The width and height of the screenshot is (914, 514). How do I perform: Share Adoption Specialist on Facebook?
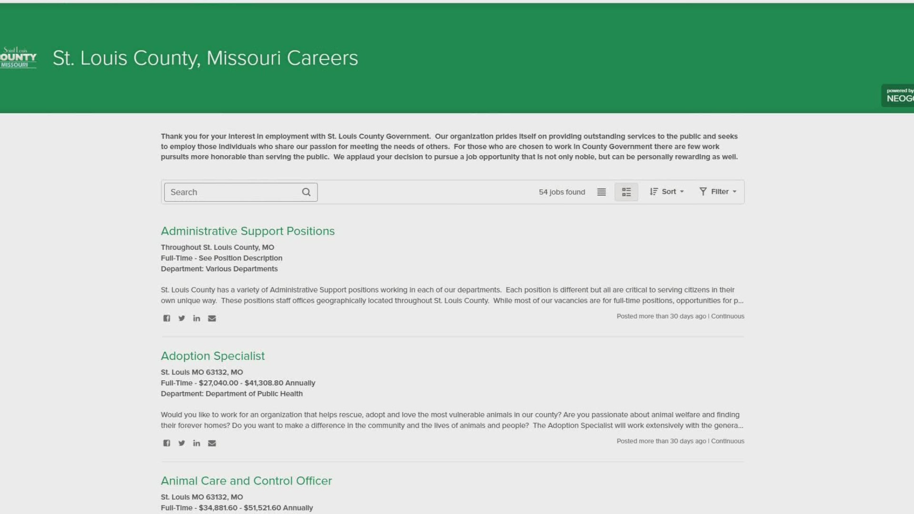(x=167, y=443)
